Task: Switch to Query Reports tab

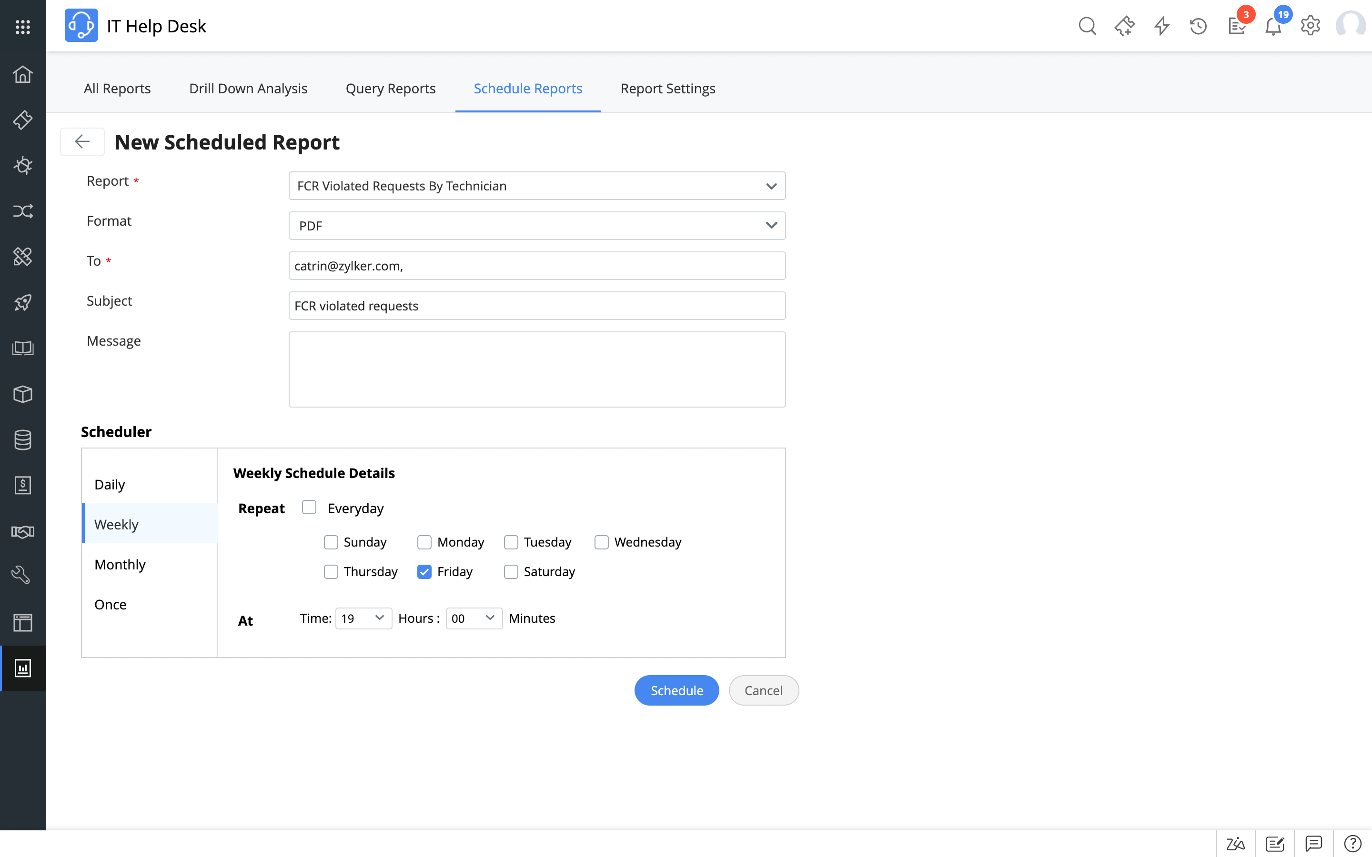Action: (x=391, y=89)
